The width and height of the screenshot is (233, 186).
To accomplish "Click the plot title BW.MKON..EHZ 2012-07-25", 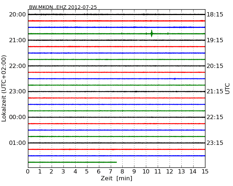I will point(63,7).
